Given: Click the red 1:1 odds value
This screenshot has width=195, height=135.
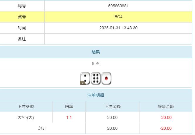Looking at the screenshot, I should [x=69, y=117].
